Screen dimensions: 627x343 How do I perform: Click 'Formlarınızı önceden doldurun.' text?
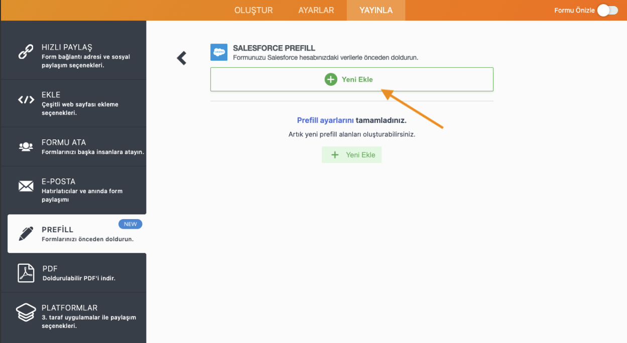[x=87, y=239]
